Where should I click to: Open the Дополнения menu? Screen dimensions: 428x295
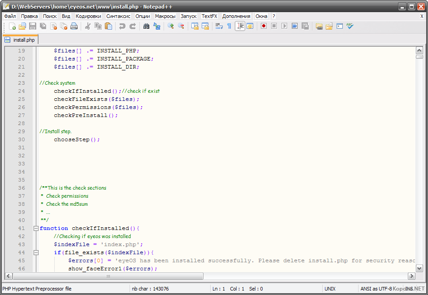point(236,16)
